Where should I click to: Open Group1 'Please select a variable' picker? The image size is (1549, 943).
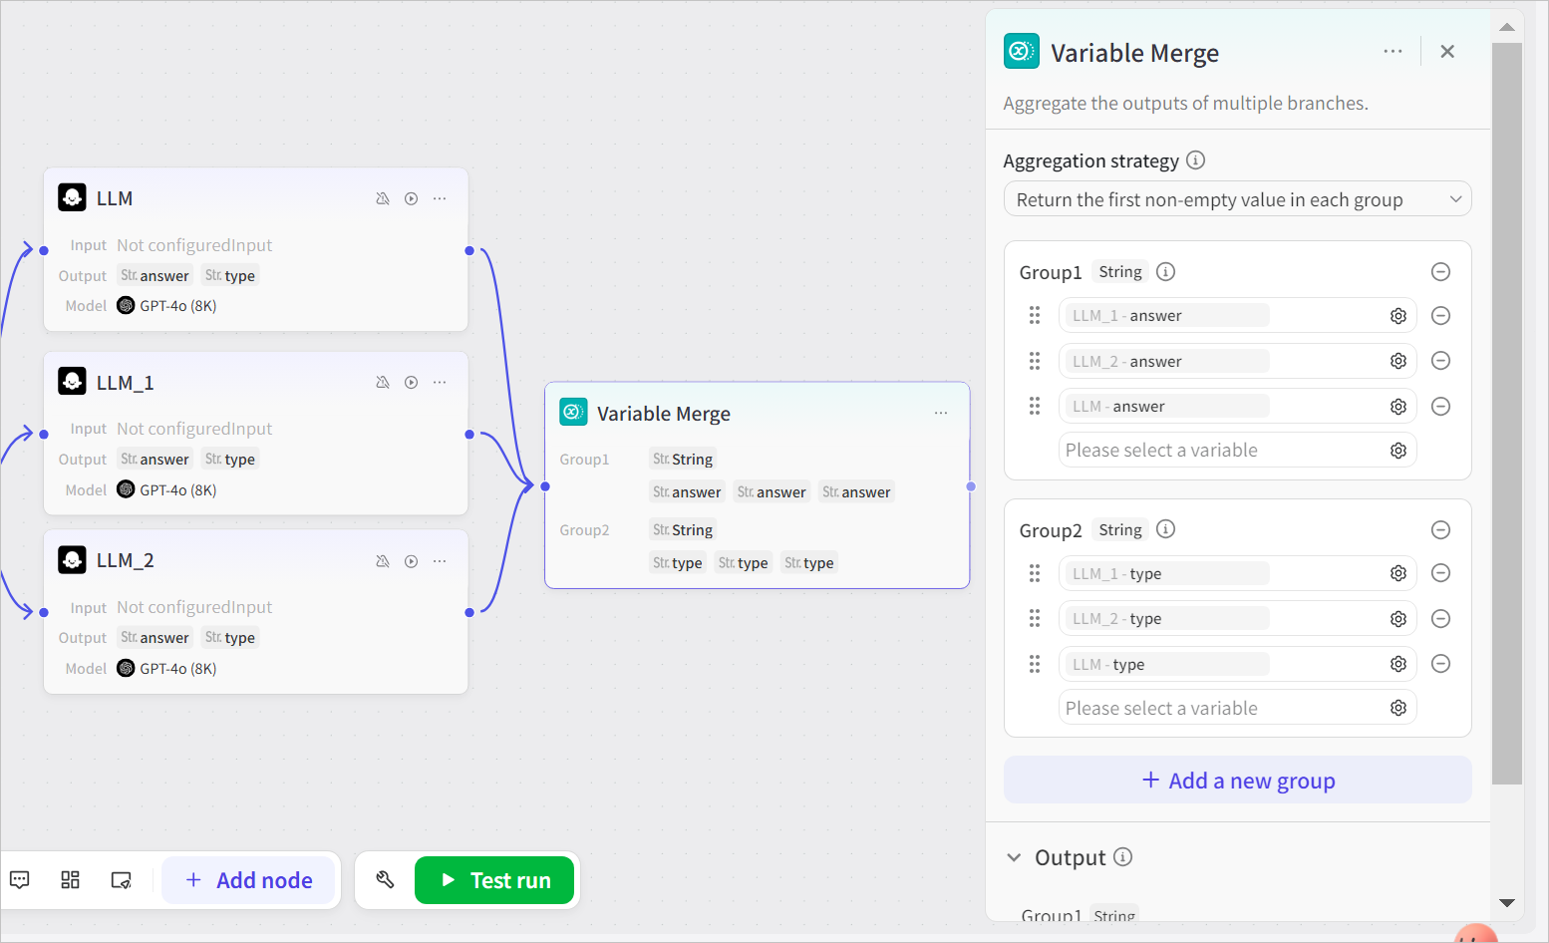click(1221, 451)
